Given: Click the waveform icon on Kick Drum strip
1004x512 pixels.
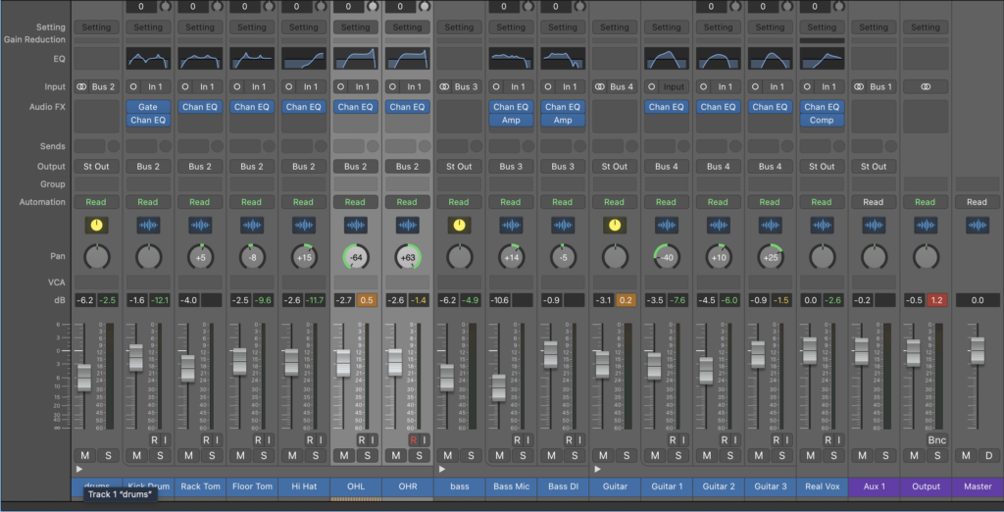Looking at the screenshot, I should click(148, 225).
